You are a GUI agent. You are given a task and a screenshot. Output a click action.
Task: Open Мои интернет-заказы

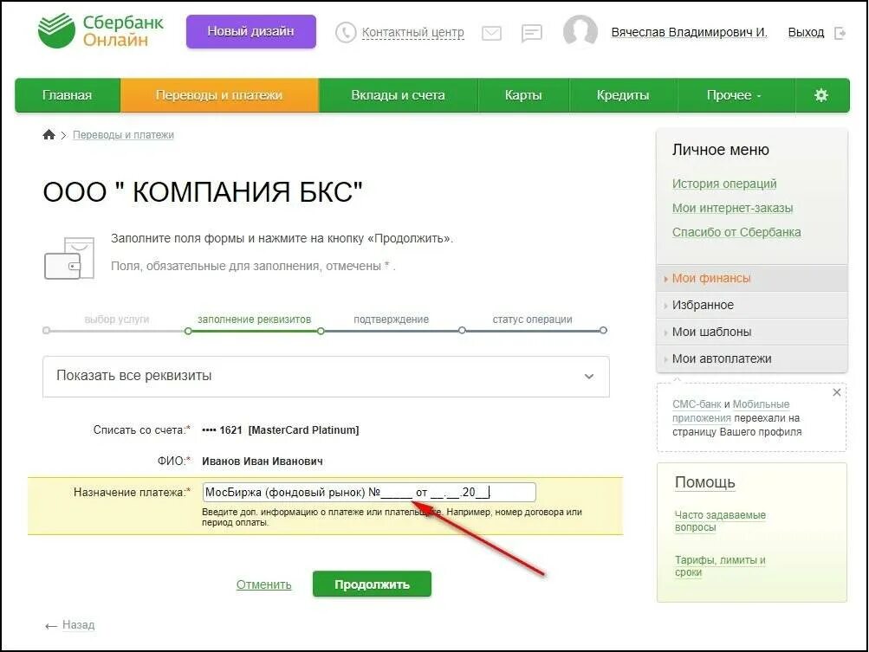(732, 209)
